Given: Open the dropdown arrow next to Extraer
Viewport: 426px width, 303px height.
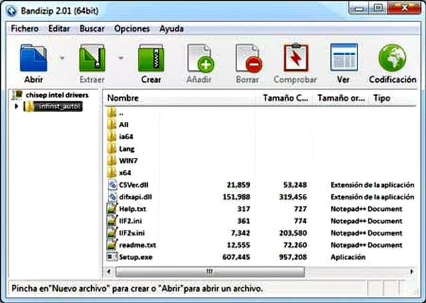Looking at the screenshot, I should coord(121,58).
